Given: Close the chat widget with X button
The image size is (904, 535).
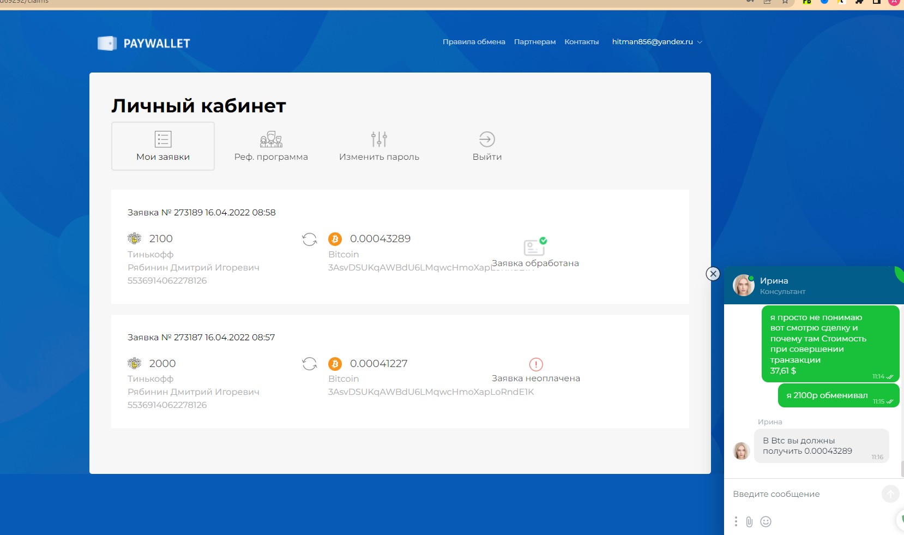Looking at the screenshot, I should tap(713, 274).
